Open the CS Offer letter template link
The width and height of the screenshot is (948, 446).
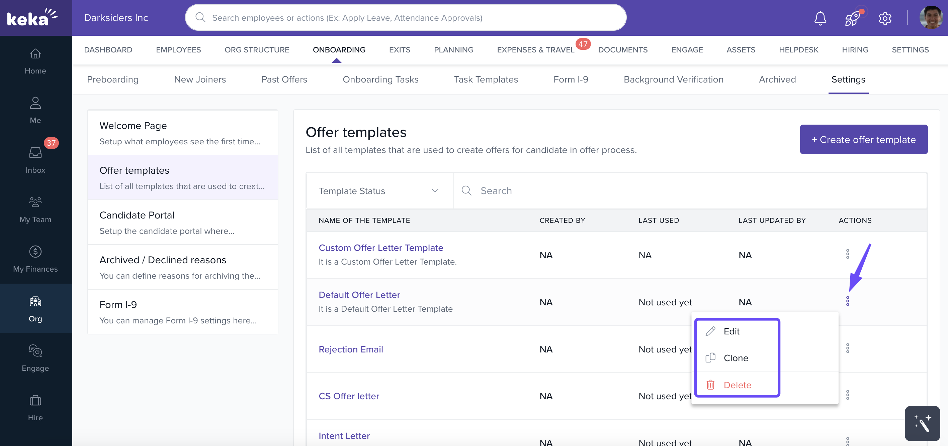[348, 396]
